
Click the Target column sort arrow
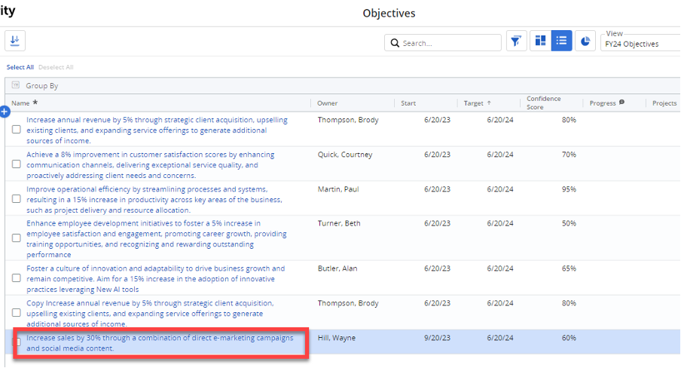[489, 103]
